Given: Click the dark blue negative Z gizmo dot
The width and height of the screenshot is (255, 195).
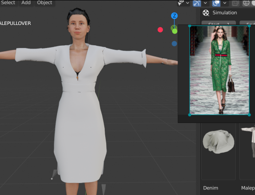Looking at the screenshot, I should coord(174,43).
